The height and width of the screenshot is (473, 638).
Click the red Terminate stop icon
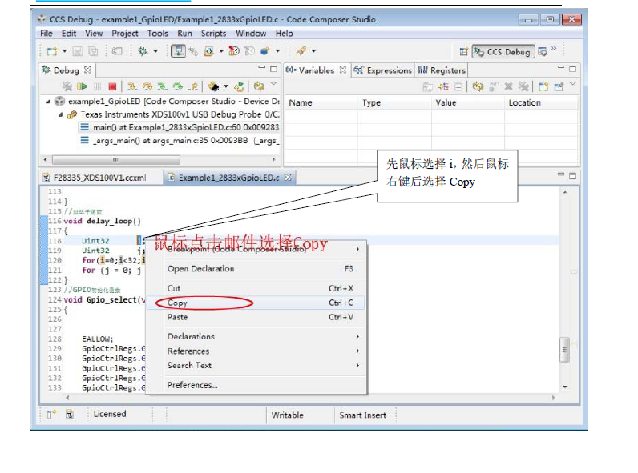click(x=113, y=86)
